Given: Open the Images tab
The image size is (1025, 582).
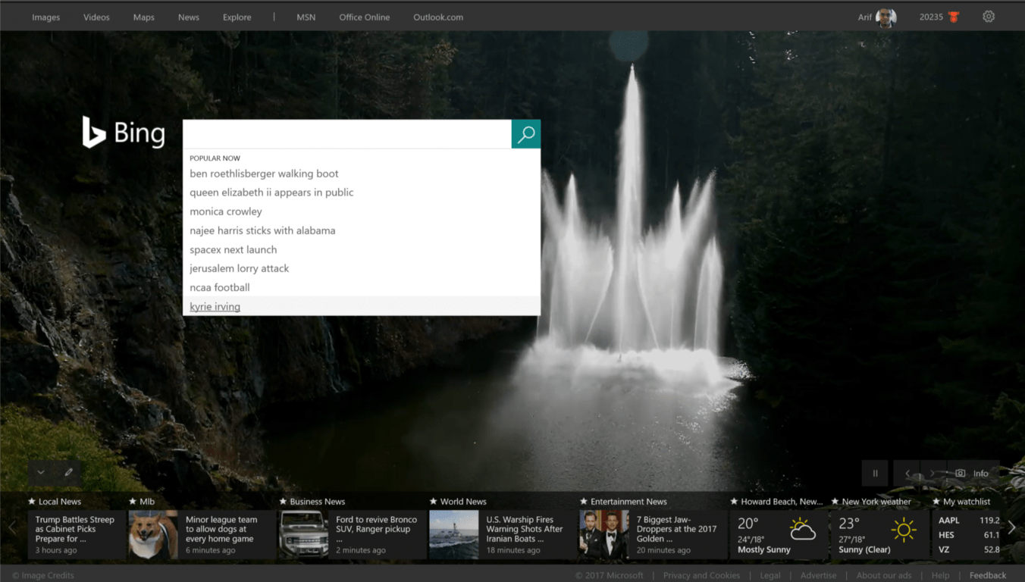Looking at the screenshot, I should pyautogui.click(x=45, y=17).
